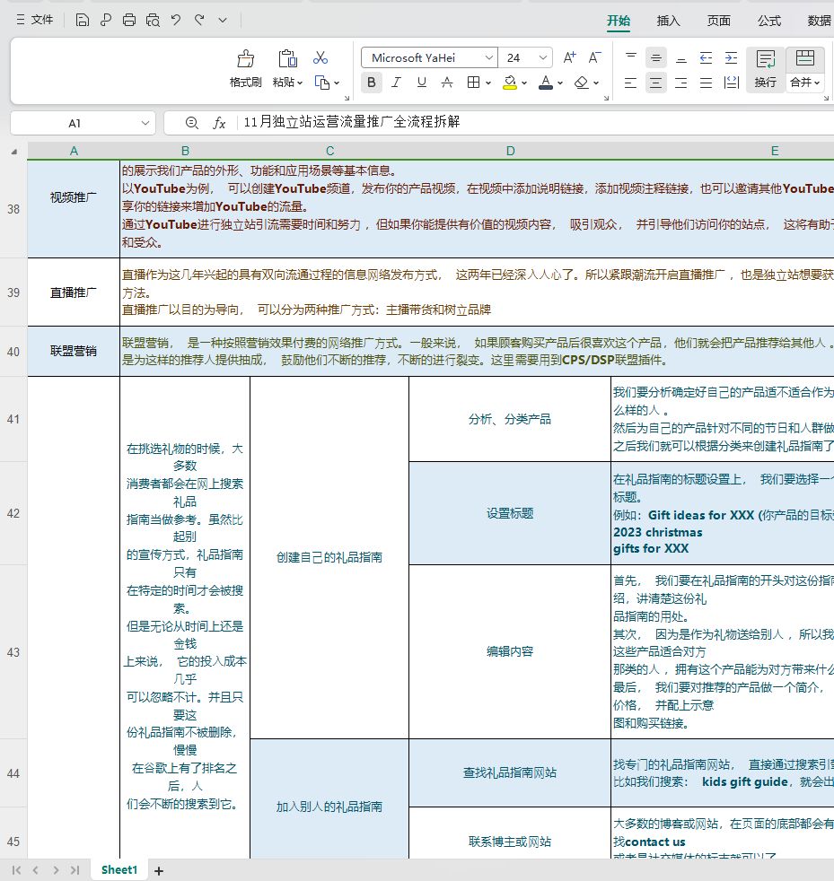Select column D header

tap(510, 151)
